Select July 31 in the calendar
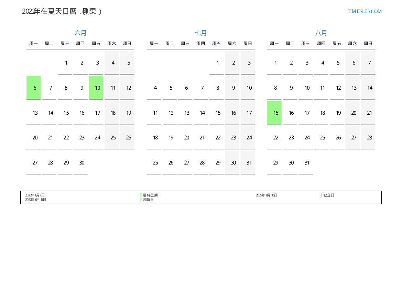402x284 pixels. tap(248, 163)
